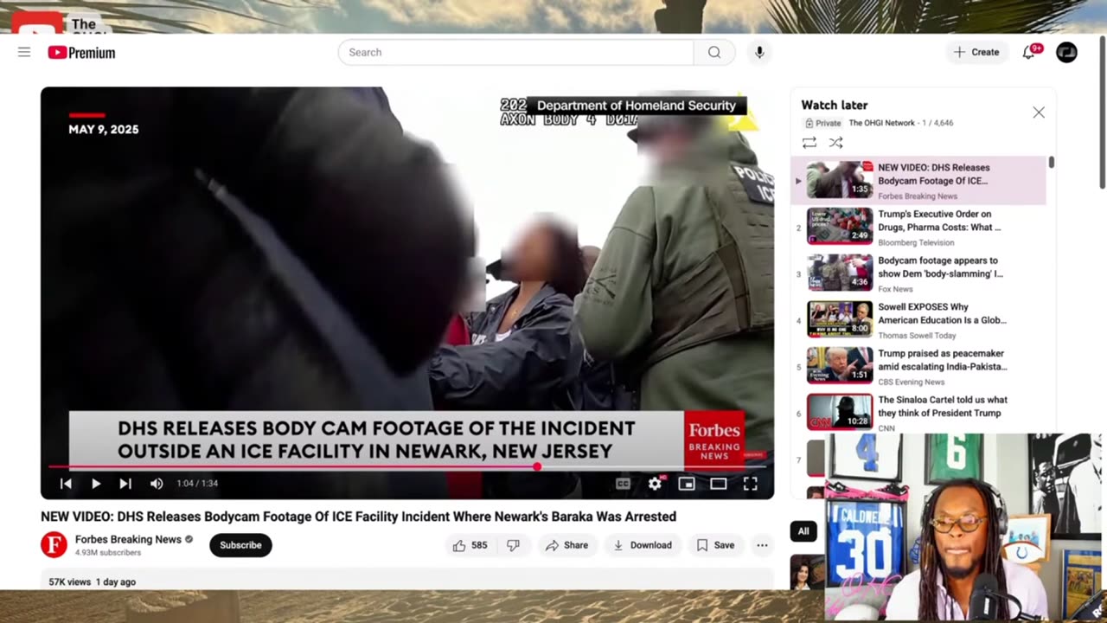Viewport: 1107px width, 623px height.
Task: Play the video
Action: 96,484
